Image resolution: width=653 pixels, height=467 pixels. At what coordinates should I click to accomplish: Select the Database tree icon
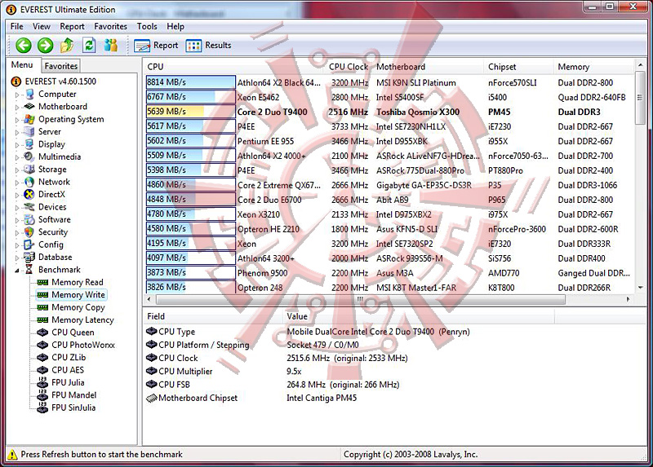pyautogui.click(x=29, y=257)
